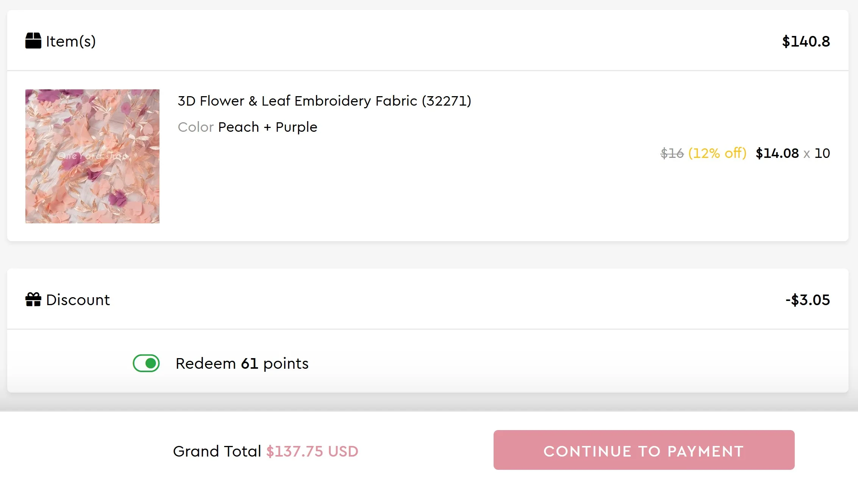This screenshot has width=858, height=477.
Task: Click the bold 61 in the redeem label
Action: (x=249, y=363)
